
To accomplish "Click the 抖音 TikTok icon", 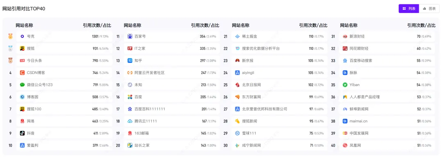I will tap(22, 133).
